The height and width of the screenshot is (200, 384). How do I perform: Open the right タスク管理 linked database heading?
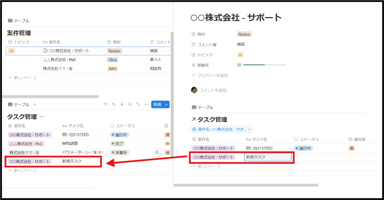coord(212,120)
